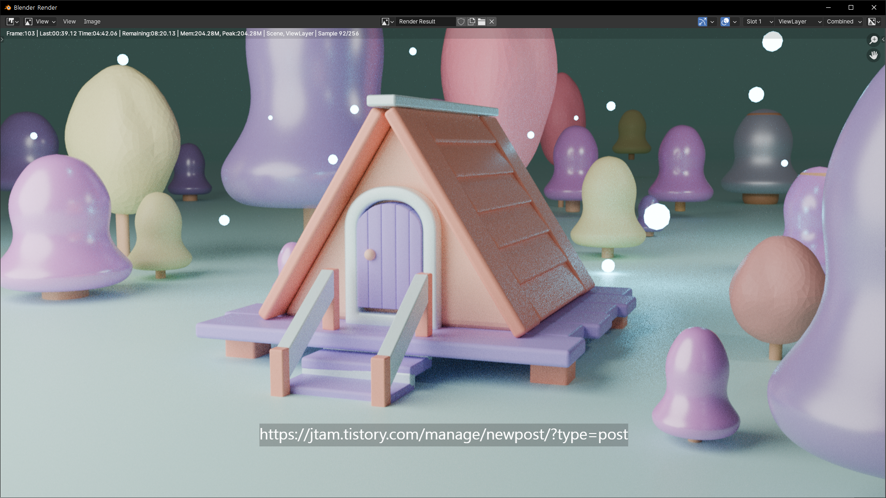The height and width of the screenshot is (498, 886).
Task: Open the View menu
Action: [69, 22]
